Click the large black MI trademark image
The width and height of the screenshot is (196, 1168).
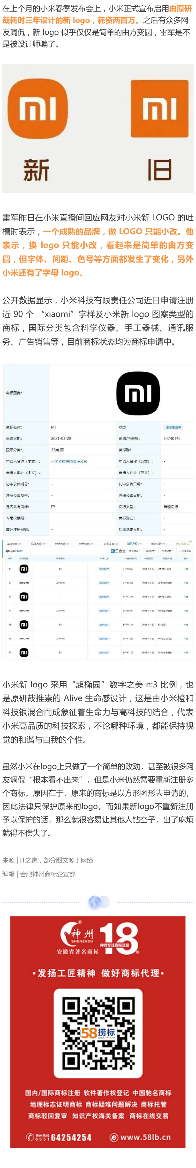click(138, 393)
